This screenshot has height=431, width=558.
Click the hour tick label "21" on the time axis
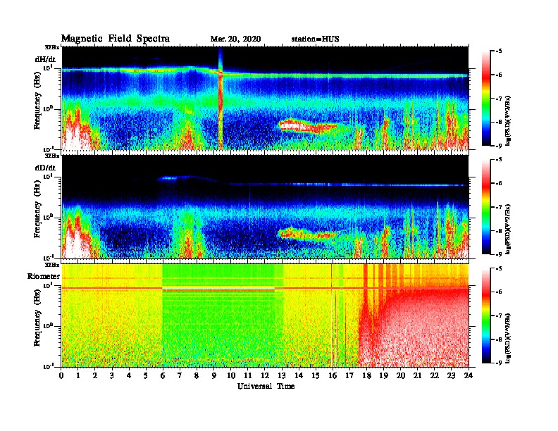(x=417, y=375)
